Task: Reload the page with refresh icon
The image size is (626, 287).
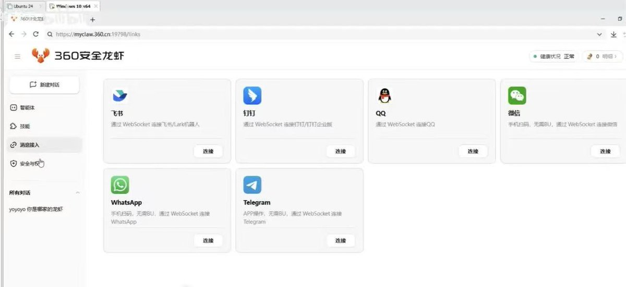Action: coord(36,34)
